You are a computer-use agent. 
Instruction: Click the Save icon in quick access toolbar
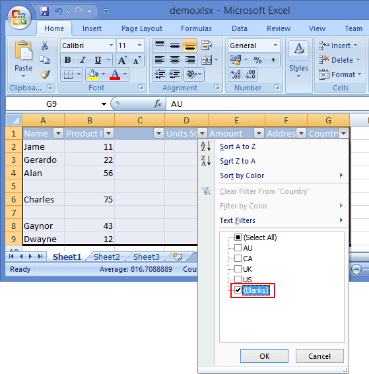pyautogui.click(x=44, y=11)
